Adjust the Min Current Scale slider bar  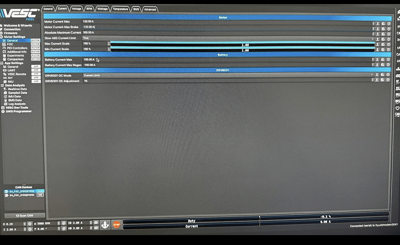pyautogui.click(x=242, y=50)
